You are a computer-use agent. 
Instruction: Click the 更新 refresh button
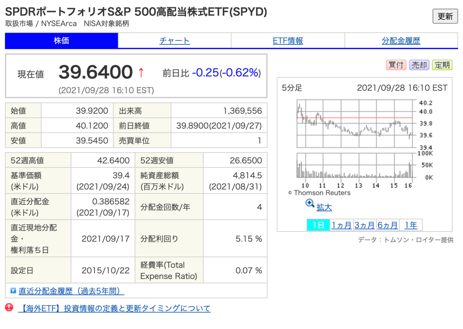pos(445,16)
